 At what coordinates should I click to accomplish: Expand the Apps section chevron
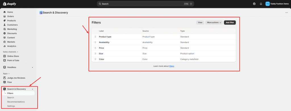(9, 74)
